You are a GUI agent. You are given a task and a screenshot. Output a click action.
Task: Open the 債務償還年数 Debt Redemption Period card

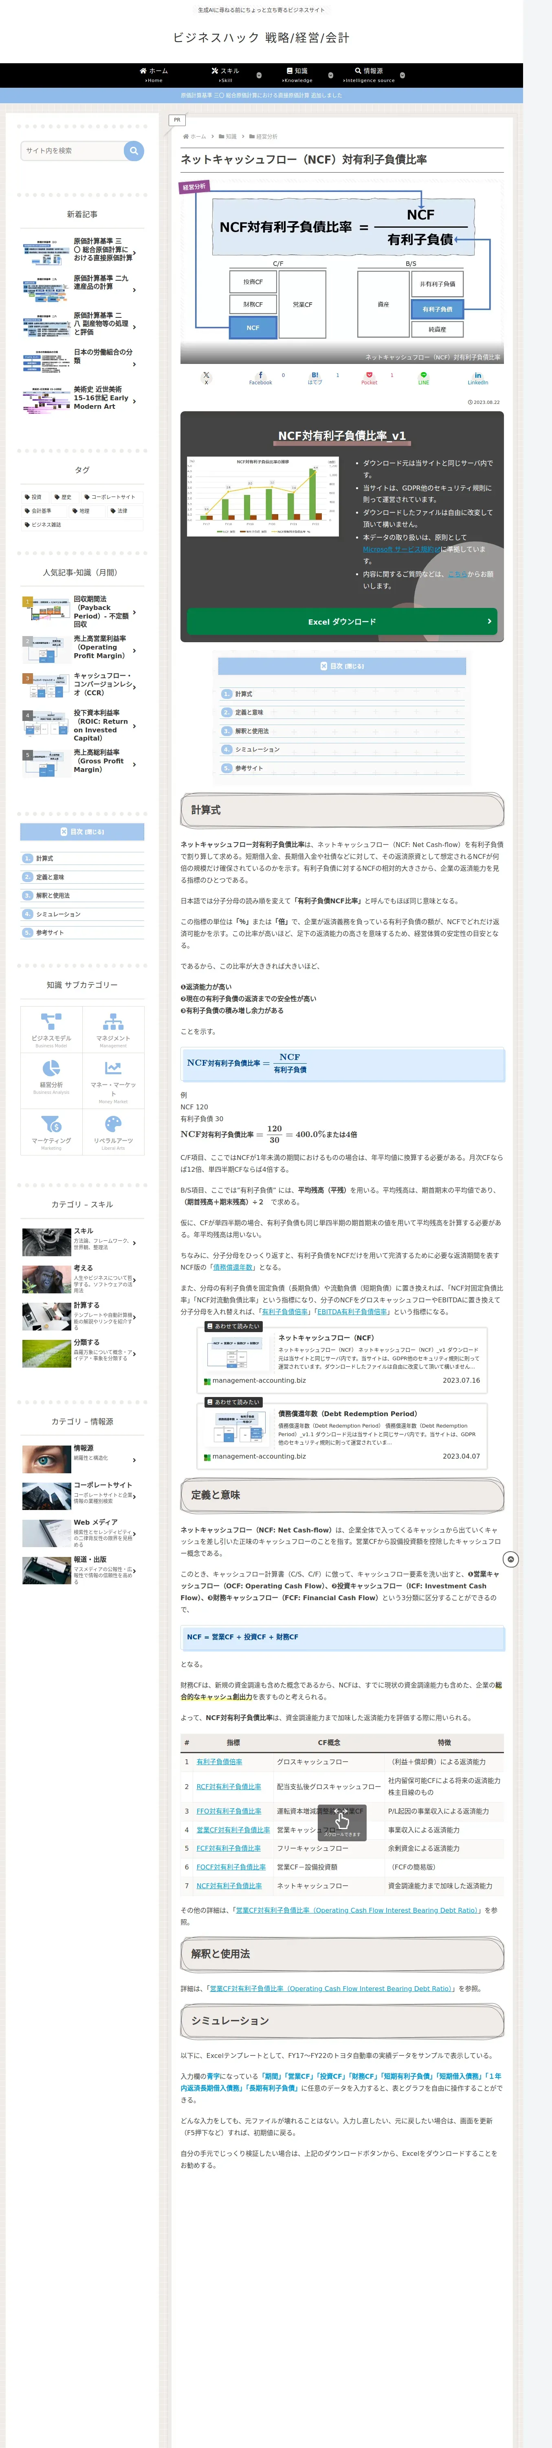point(342,1436)
